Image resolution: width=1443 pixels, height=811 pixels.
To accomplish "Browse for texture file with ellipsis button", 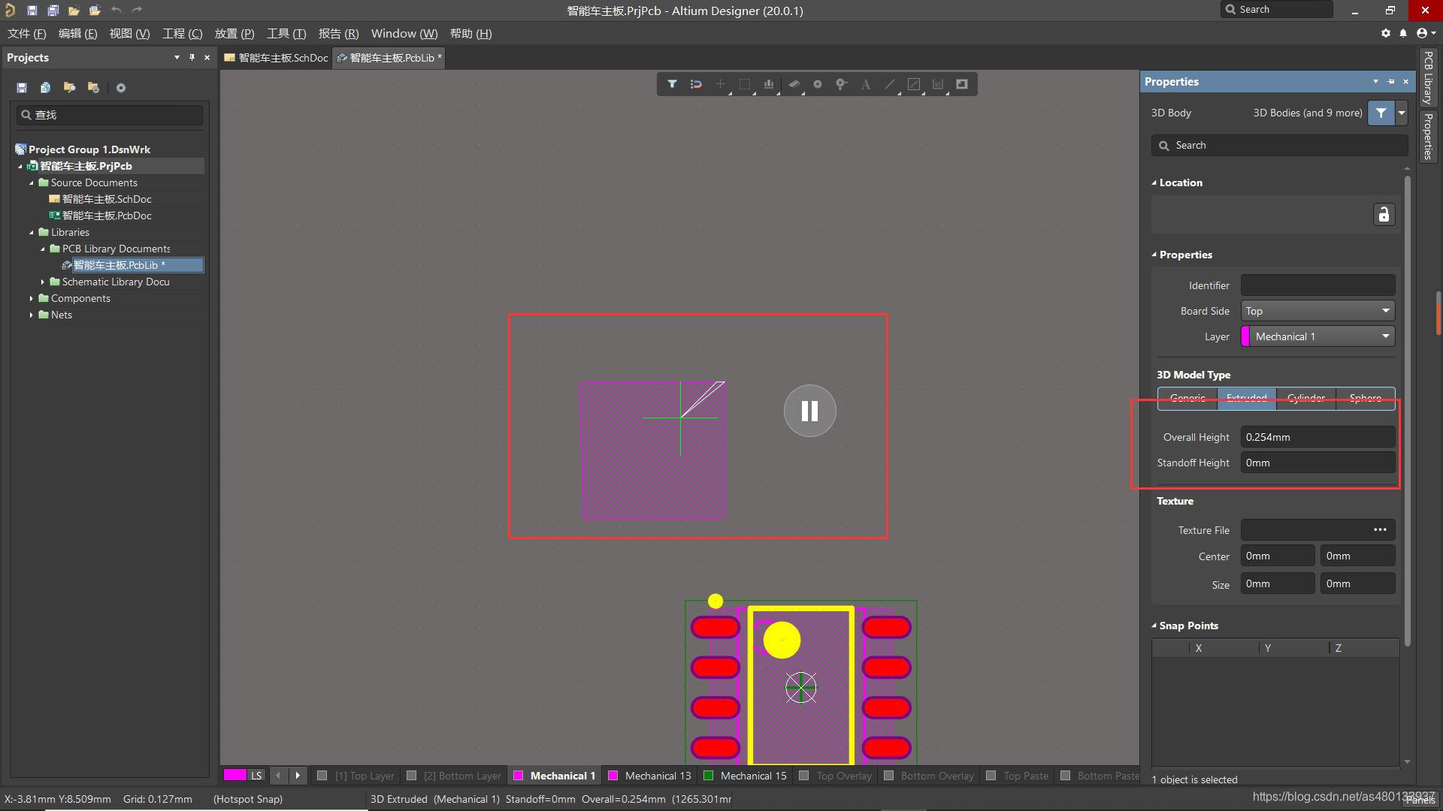I will [1380, 530].
